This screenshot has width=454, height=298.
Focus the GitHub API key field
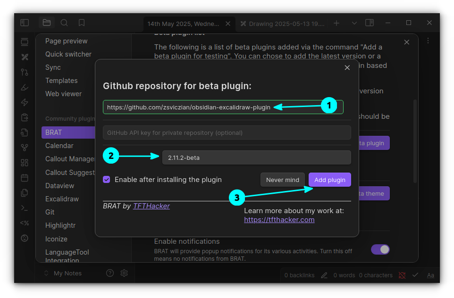pyautogui.click(x=227, y=132)
